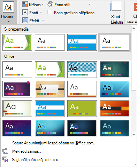Click the Efekti effects icon
This screenshot has height=167, width=137.
click(x=25, y=20)
